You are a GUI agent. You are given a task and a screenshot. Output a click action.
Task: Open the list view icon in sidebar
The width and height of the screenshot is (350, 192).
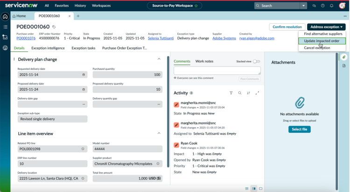coord(5,27)
